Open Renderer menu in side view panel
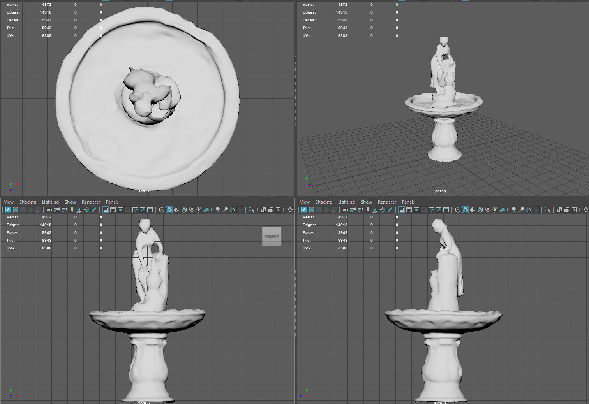Viewport: 589px width, 404px height. click(387, 202)
